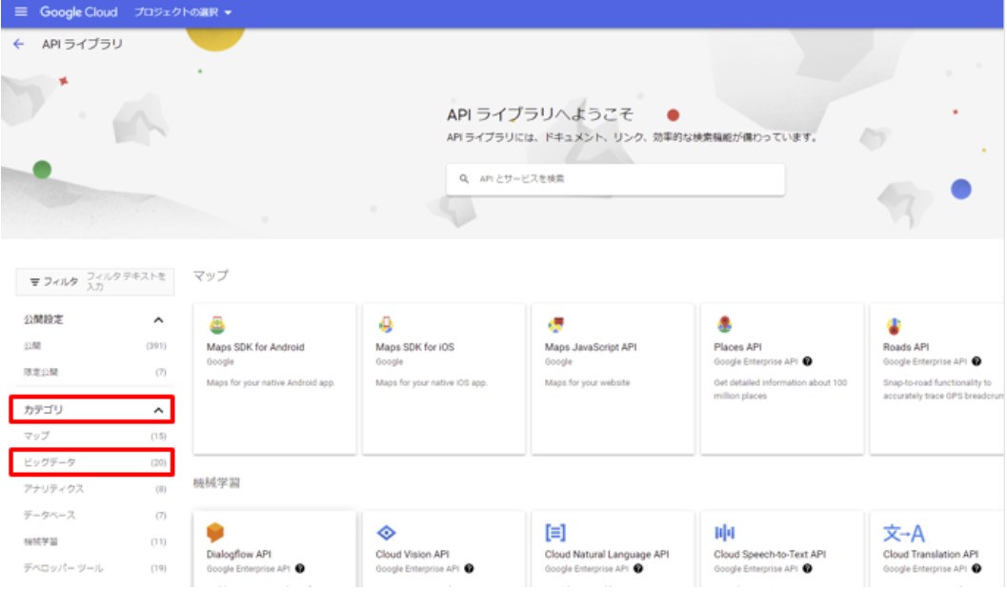The height and width of the screenshot is (592, 1007).
Task: Open the hamburger navigation menu
Action: pyautogui.click(x=21, y=11)
